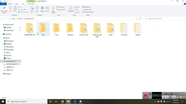Open the Copy to dropdown
Screen dimensions: 186x104
pyautogui.click(x=37, y=10)
